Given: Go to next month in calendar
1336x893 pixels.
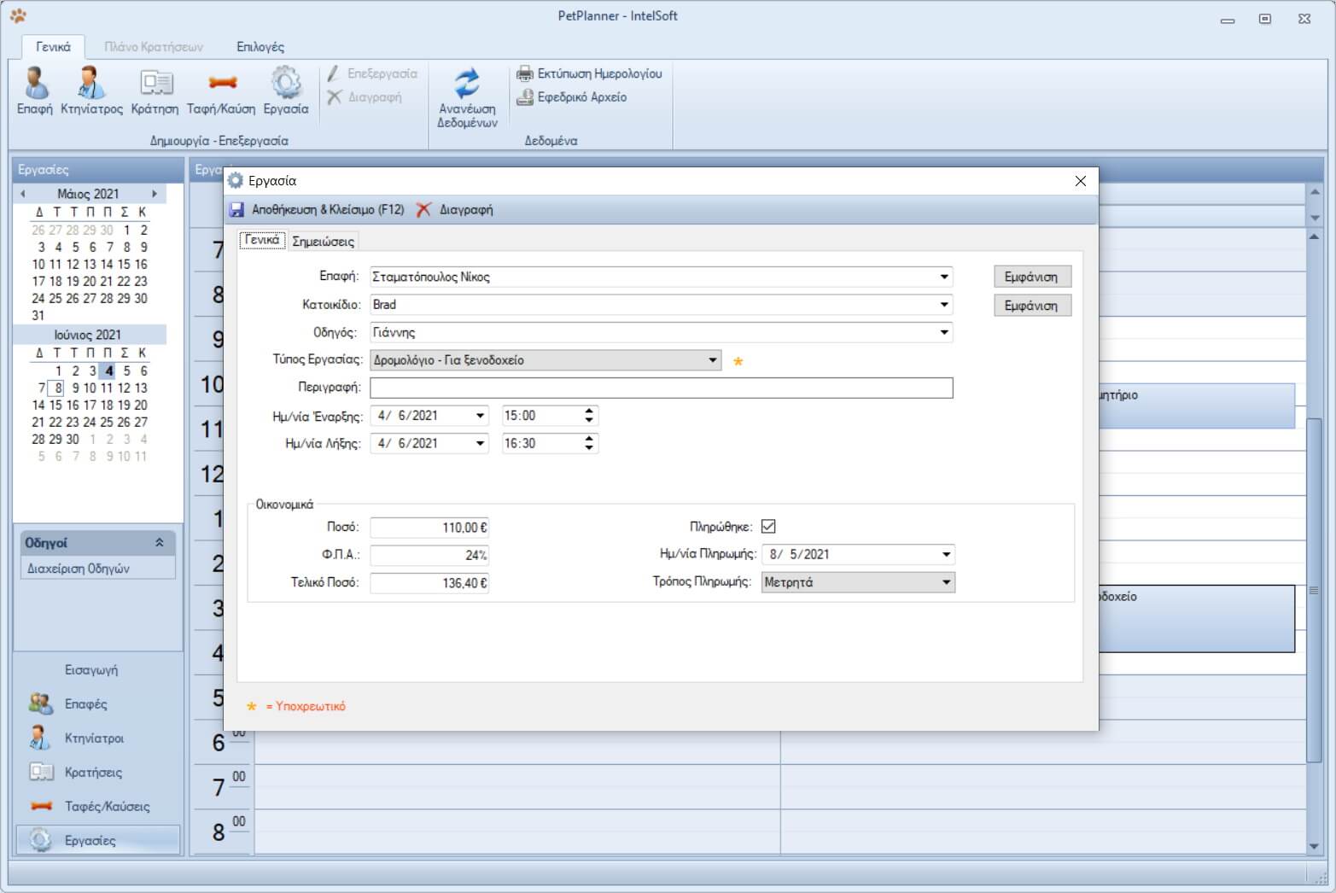Looking at the screenshot, I should click(155, 194).
